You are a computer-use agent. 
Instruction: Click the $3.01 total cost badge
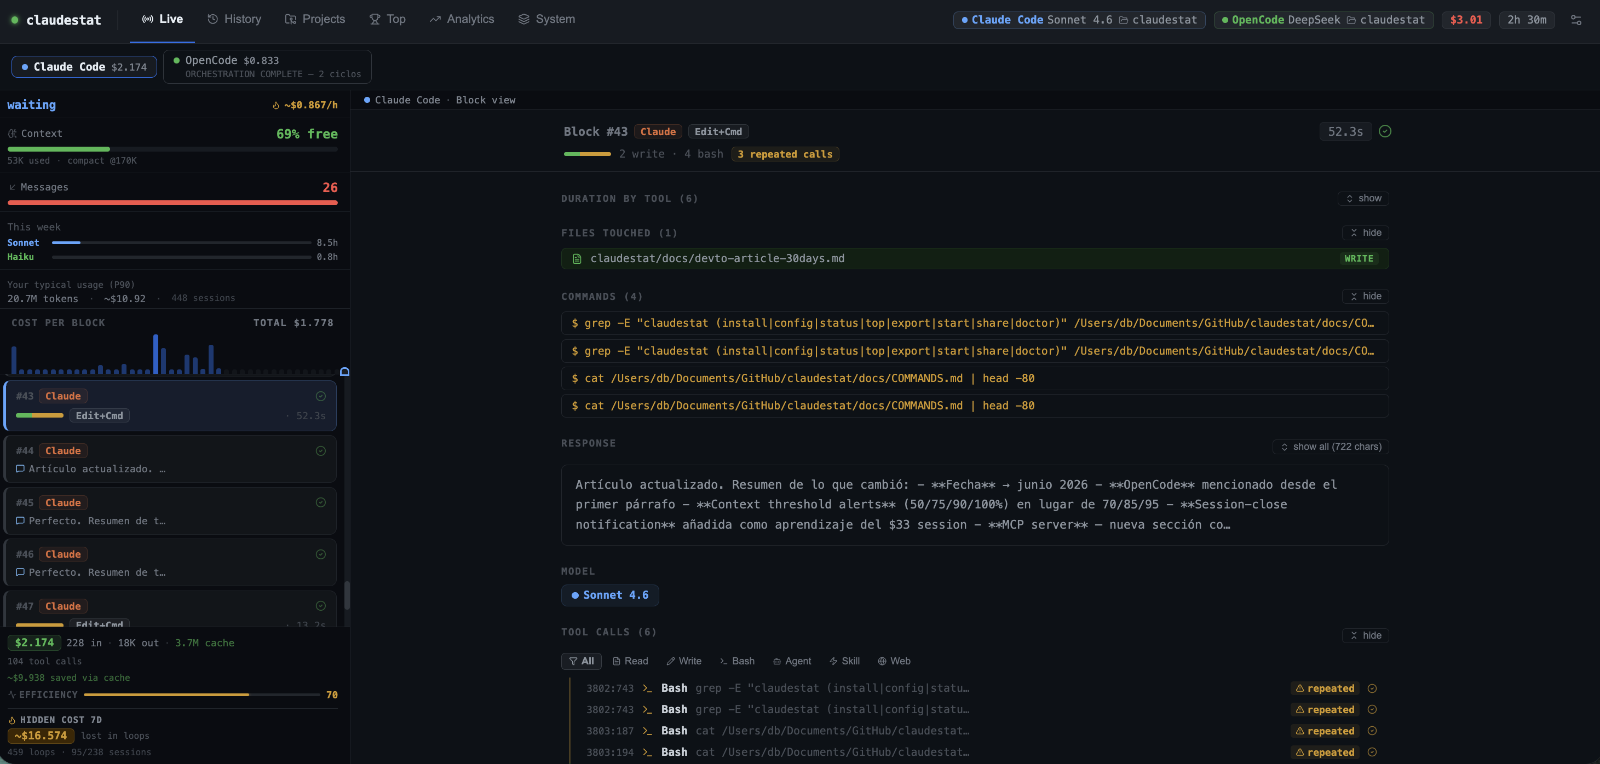(x=1466, y=20)
